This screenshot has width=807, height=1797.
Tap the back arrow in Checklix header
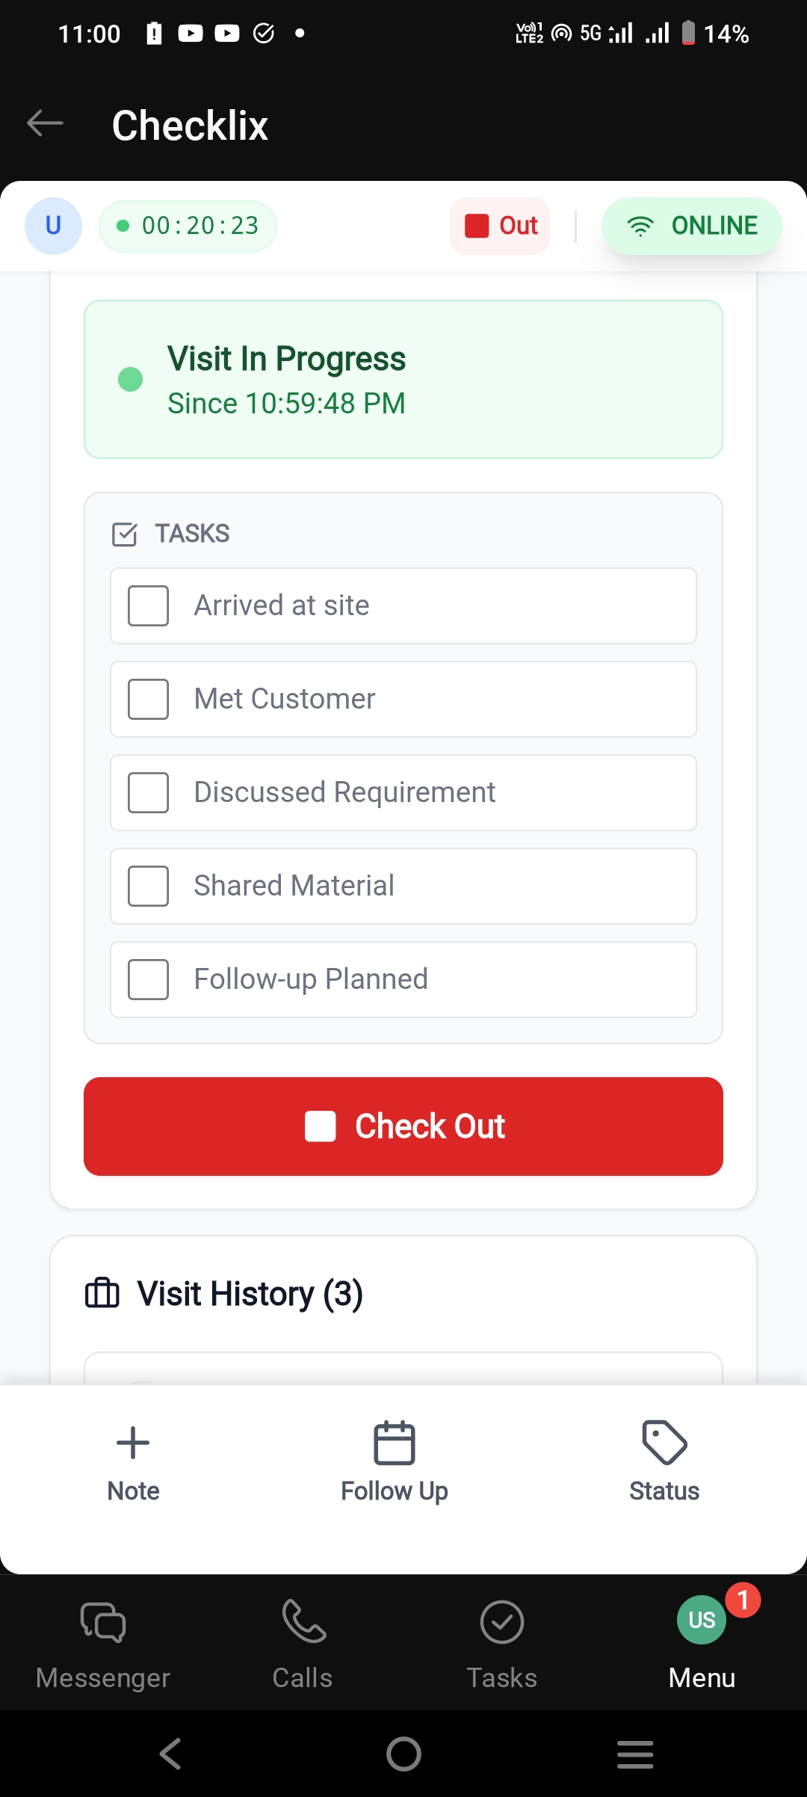[45, 123]
